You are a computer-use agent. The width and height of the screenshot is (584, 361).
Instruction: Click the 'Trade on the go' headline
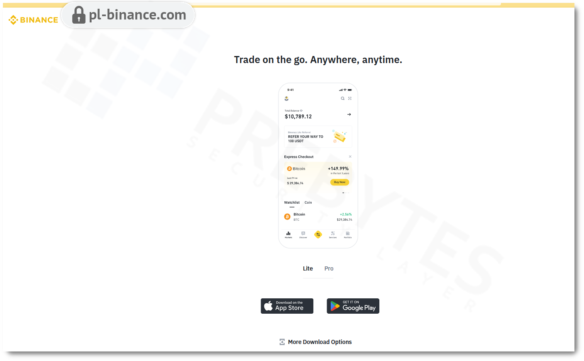click(x=318, y=60)
